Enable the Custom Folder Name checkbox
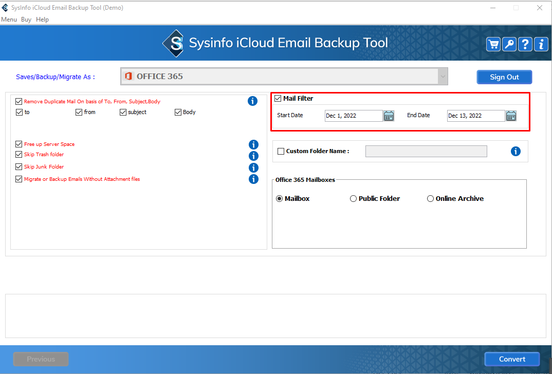This screenshot has width=552, height=374. 281,151
